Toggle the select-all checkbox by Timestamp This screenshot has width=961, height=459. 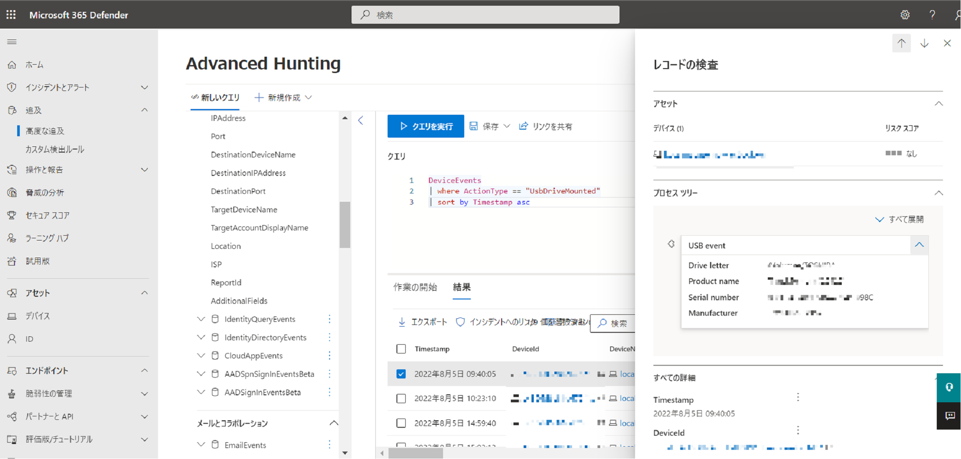(x=401, y=349)
